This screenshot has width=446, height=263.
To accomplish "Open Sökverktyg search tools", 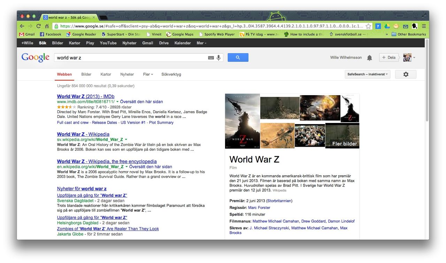I will point(171,74).
